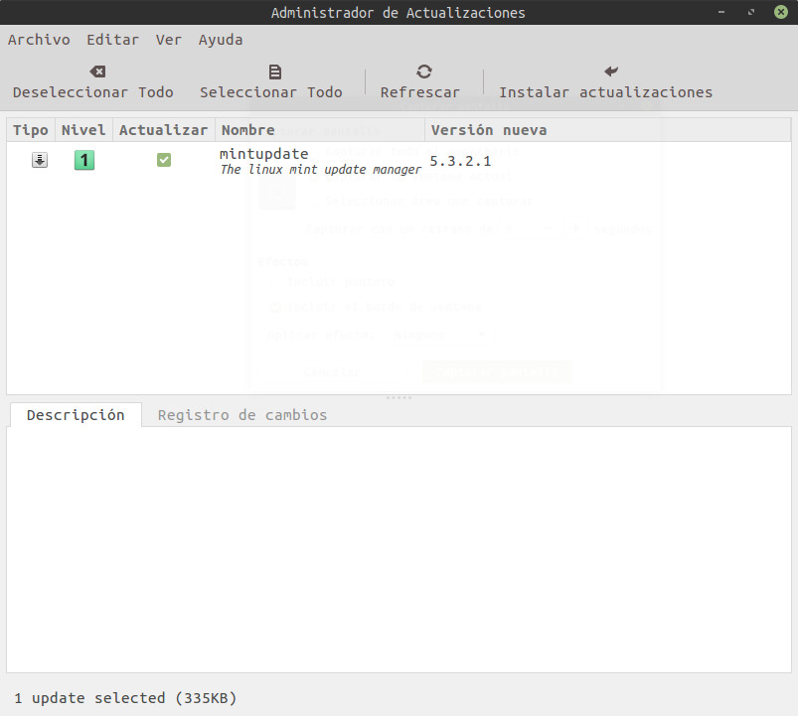Open the Ver menu
798x716 pixels.
pyautogui.click(x=169, y=40)
